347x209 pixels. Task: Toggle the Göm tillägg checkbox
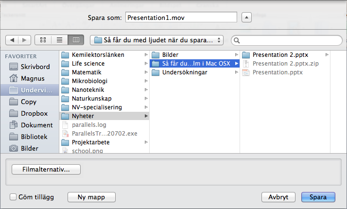(13, 197)
